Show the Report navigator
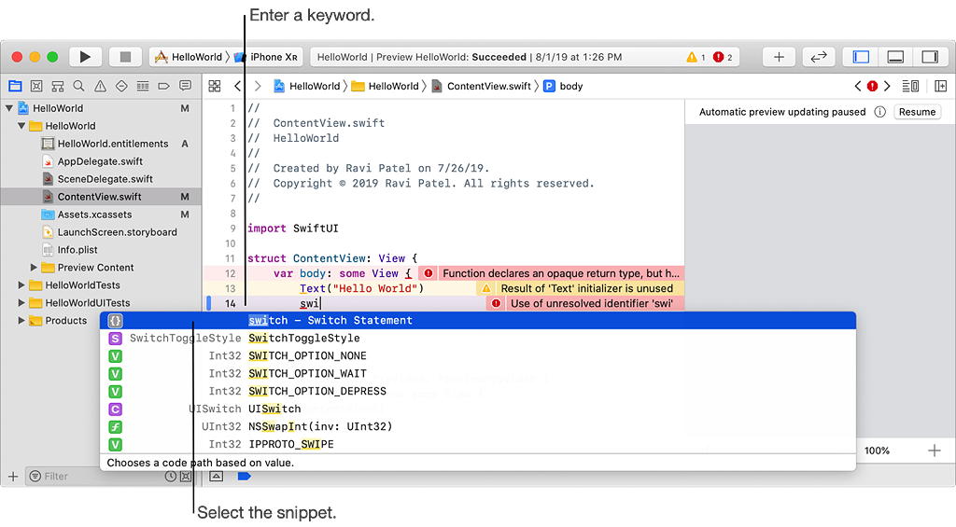Viewport: 956px width, 527px height. (x=186, y=86)
